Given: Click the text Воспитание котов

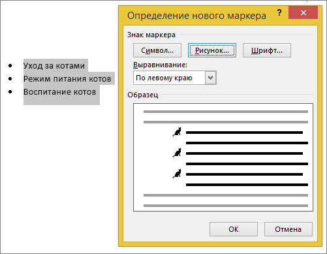Looking at the screenshot, I should [59, 92].
